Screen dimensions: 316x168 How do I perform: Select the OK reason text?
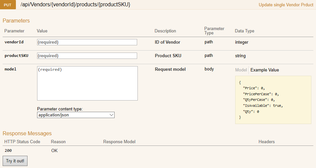(x=54, y=150)
